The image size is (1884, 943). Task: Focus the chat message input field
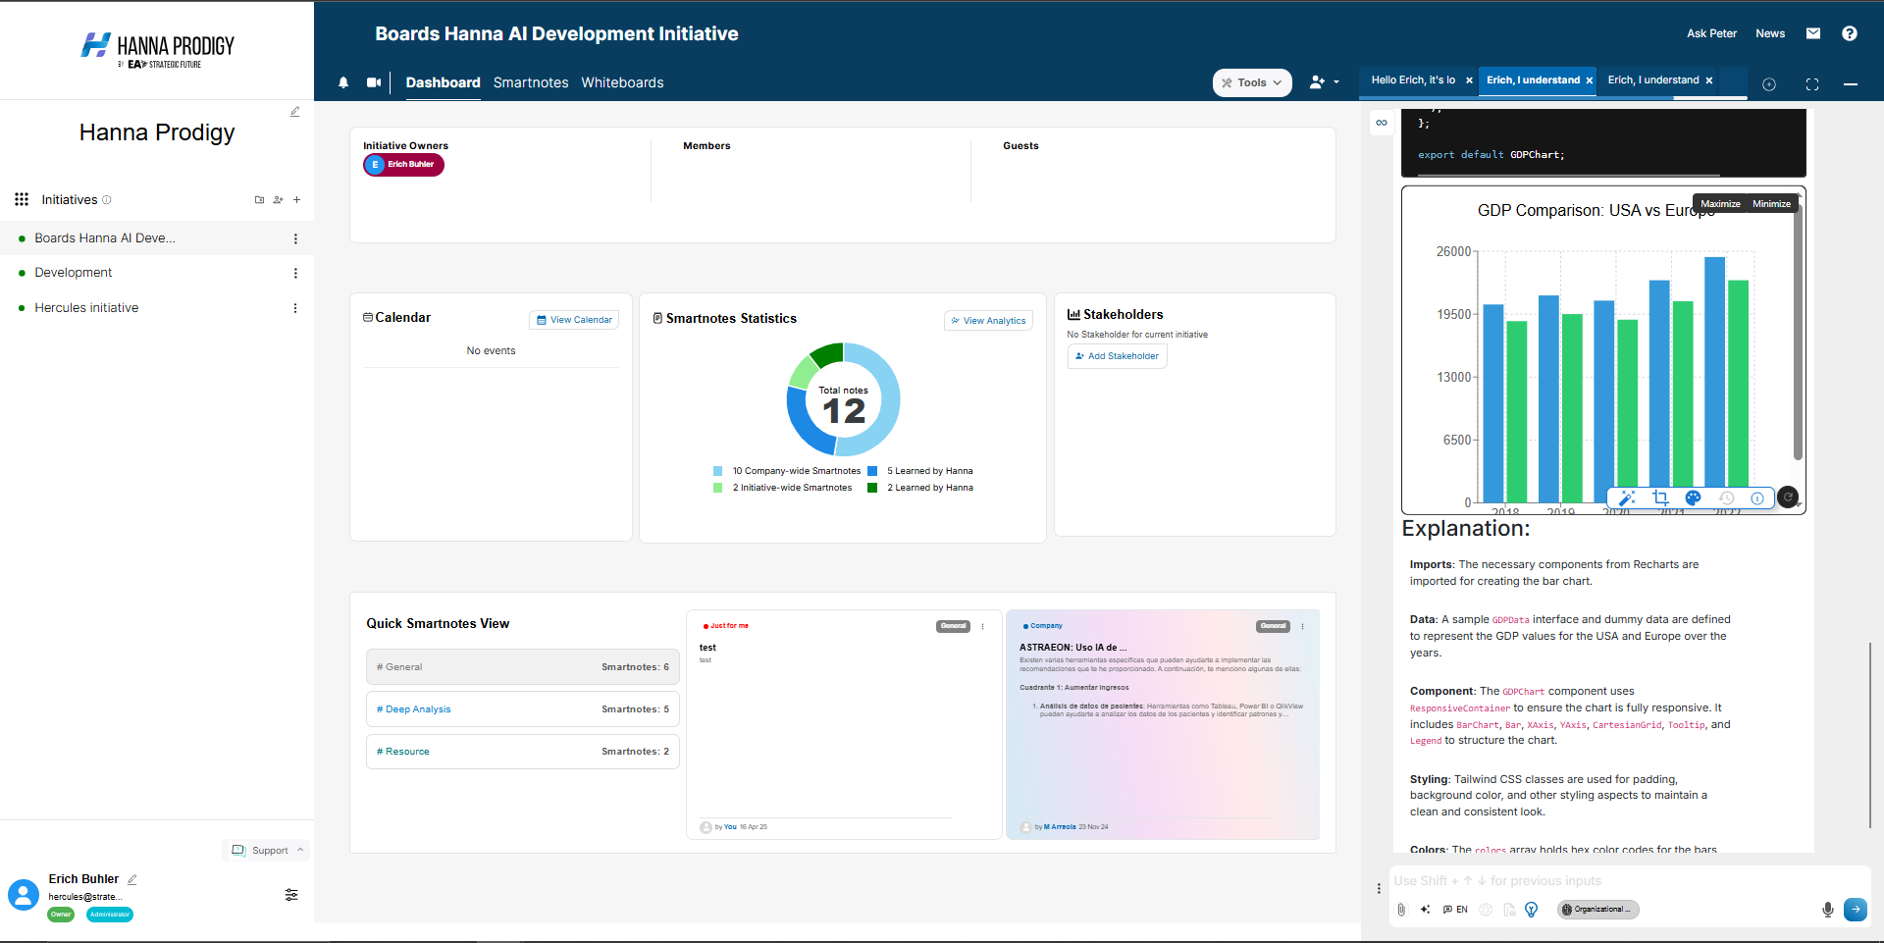coord(1629,881)
